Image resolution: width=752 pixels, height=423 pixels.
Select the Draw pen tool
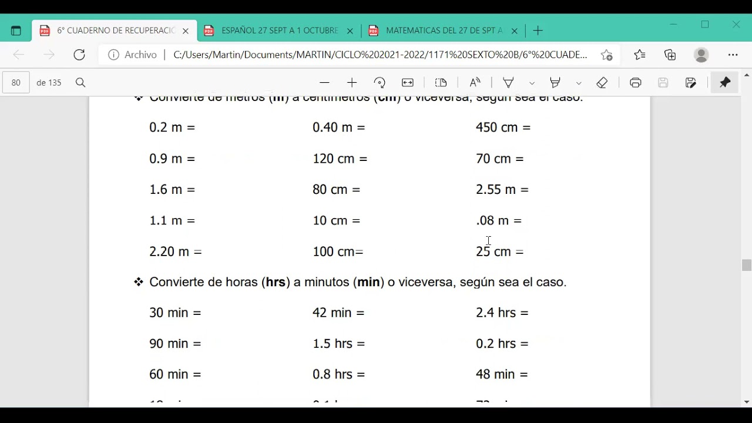point(509,83)
